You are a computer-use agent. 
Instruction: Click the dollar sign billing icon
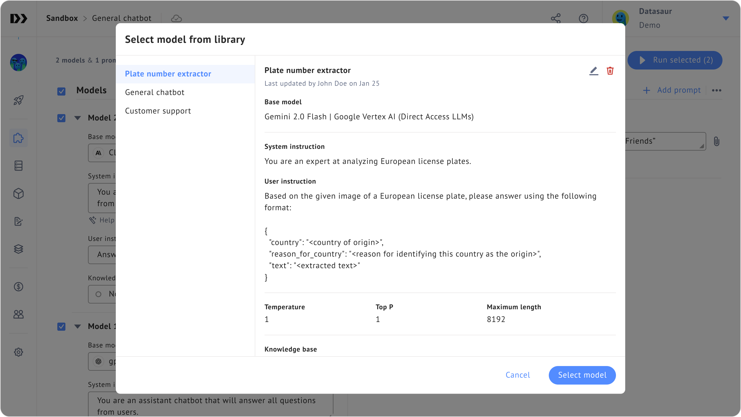pos(19,287)
